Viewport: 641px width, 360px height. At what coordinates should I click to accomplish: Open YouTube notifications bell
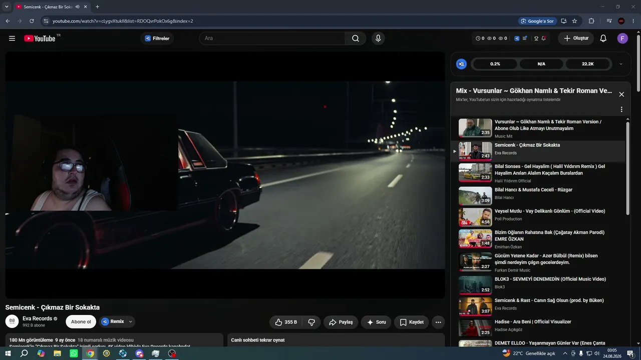[x=603, y=38]
